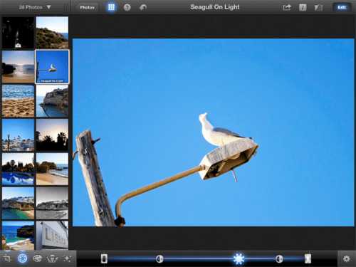Screen dimensions: 356x267
Task: Select the rocky sea cliff thumbnail
Action: tap(52, 101)
